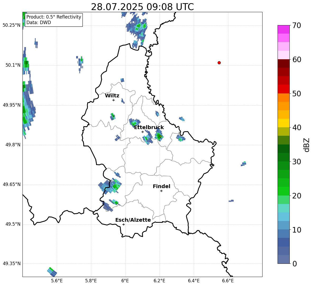Click the 49.35°N latitude tick label
The image size is (313, 286).
pyautogui.click(x=11, y=264)
